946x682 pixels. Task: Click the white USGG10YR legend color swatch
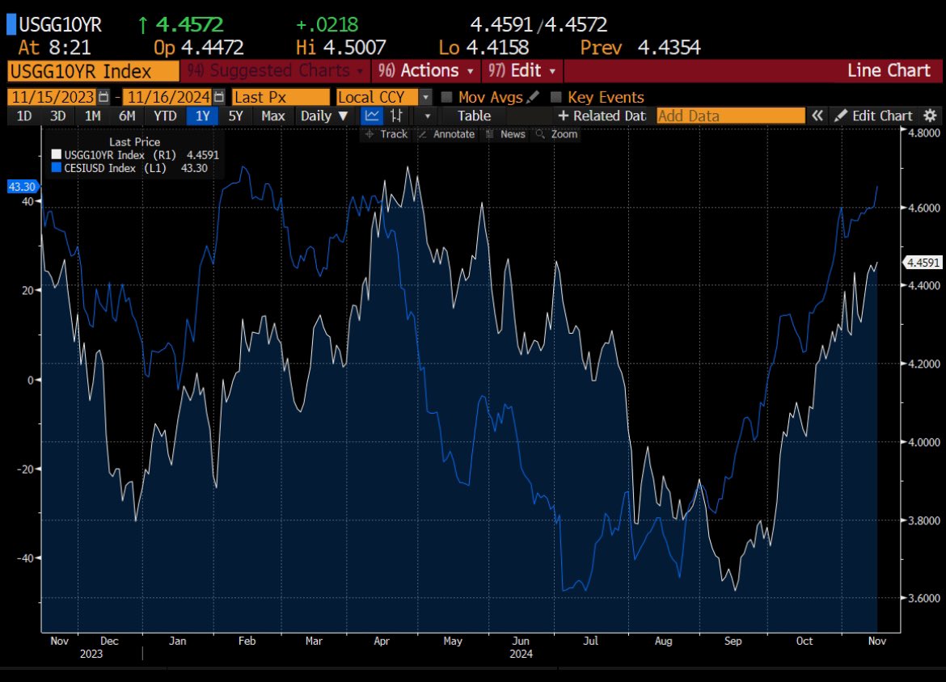point(57,155)
